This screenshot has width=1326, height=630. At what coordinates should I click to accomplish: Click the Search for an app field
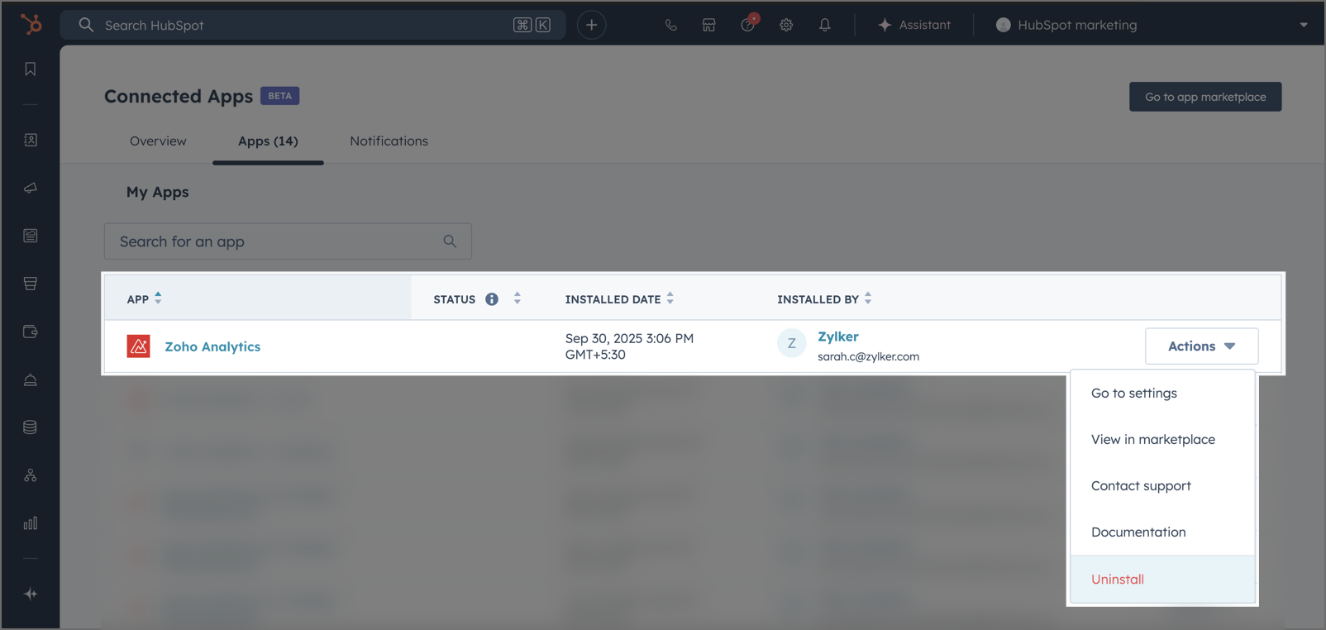[x=288, y=241]
